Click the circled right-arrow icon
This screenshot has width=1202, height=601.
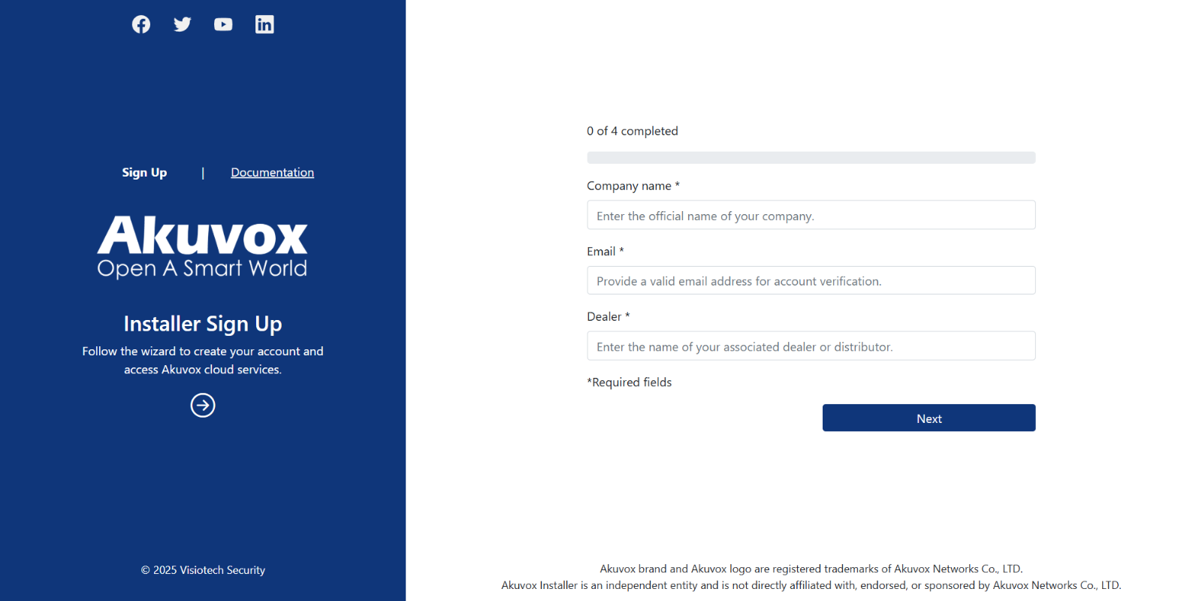tap(203, 406)
